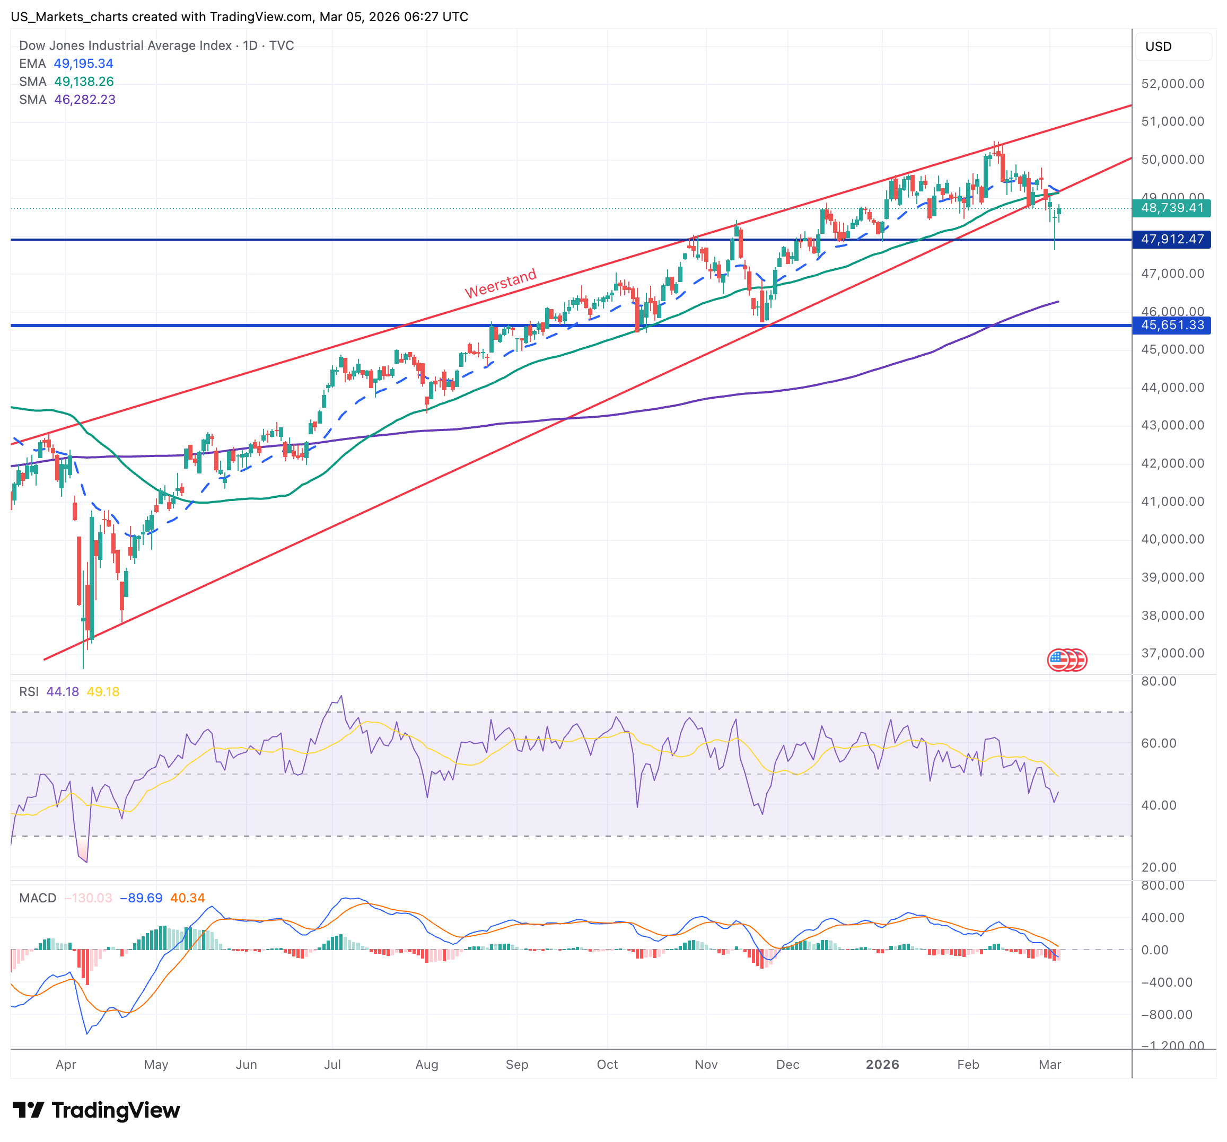This screenshot has height=1142, width=1227.
Task: Click the Apr label on time axis
Action: [x=66, y=1064]
